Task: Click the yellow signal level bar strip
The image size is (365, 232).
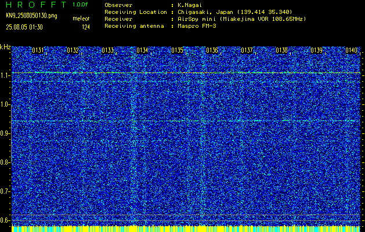Action: point(186,229)
